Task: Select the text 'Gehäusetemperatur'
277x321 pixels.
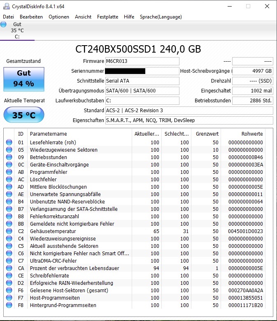Action: [53, 231]
